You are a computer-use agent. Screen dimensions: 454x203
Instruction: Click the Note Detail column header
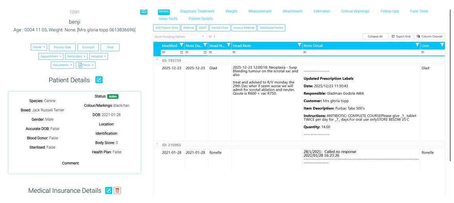point(313,46)
